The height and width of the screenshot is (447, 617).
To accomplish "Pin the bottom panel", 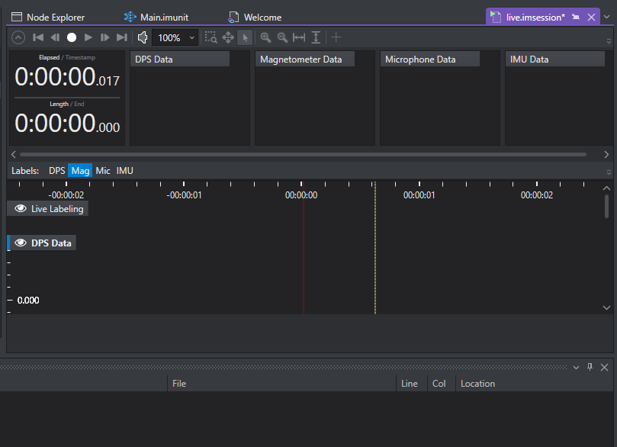I will (x=590, y=367).
